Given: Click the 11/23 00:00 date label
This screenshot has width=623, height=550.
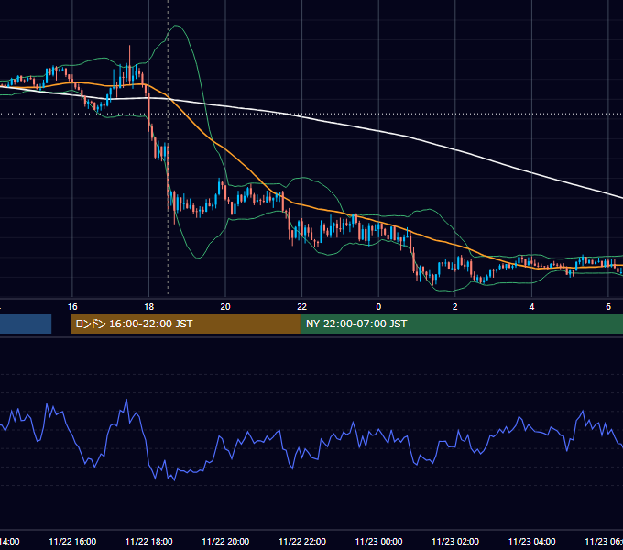Looking at the screenshot, I should coord(378,541).
